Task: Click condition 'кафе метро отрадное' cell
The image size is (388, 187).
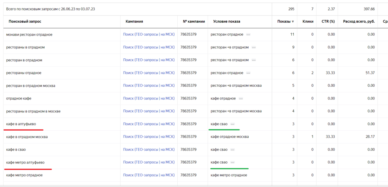Action: click(x=229, y=175)
